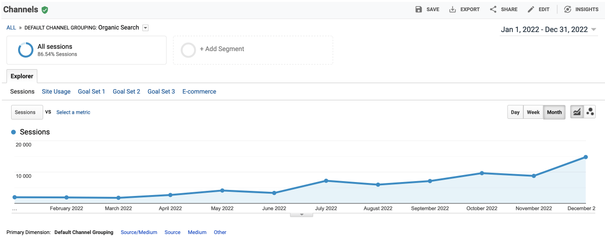The height and width of the screenshot is (241, 605).
Task: Click the Edit pencil icon
Action: tap(531, 9)
